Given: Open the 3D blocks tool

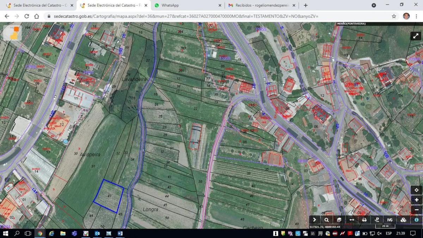Looking at the screenshot, I should 403,220.
